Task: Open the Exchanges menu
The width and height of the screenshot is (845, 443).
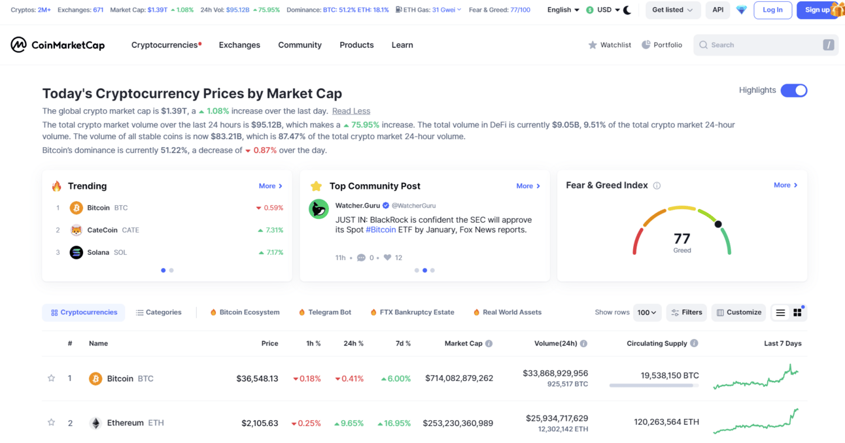Action: coord(239,45)
